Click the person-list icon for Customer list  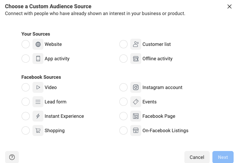coord(136,44)
